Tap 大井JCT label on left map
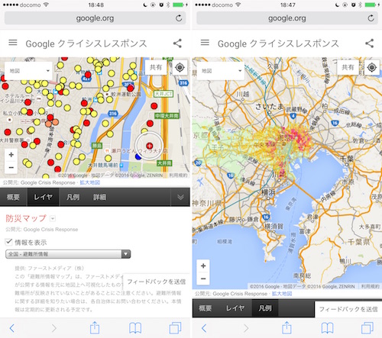This screenshot has height=338, width=382. [163, 94]
